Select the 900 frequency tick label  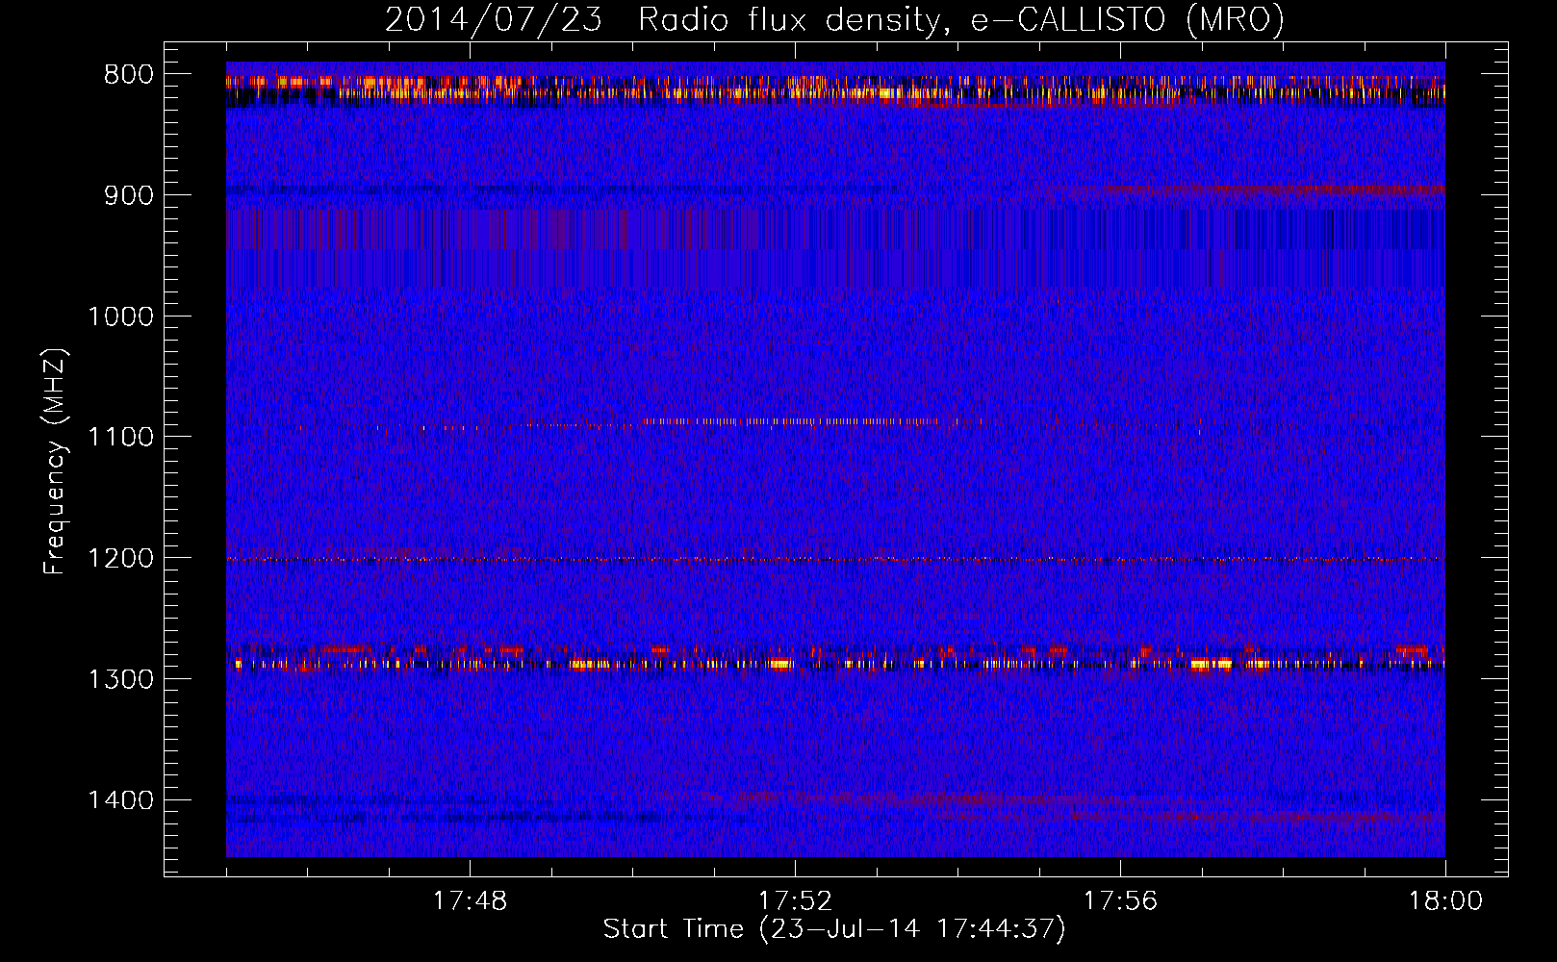129,195
